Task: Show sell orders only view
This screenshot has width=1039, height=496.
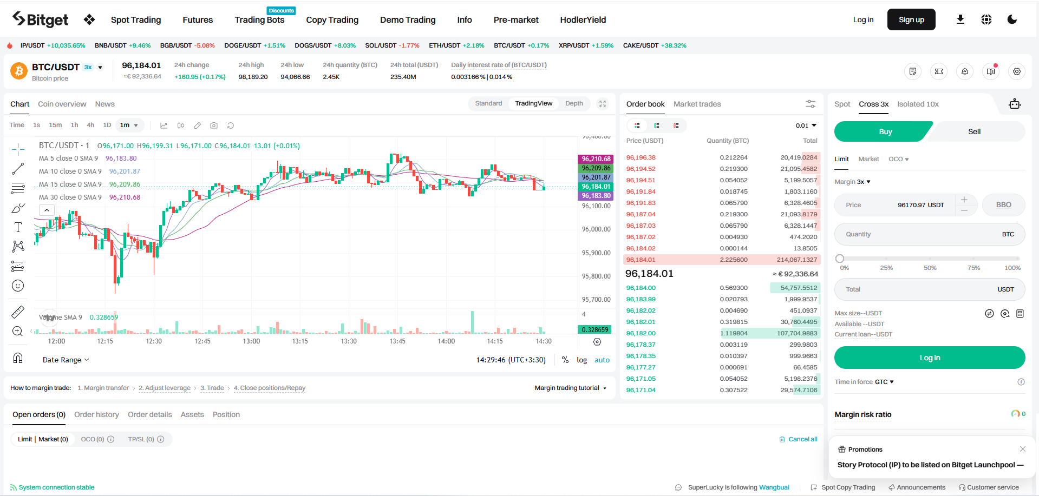Action: [676, 125]
